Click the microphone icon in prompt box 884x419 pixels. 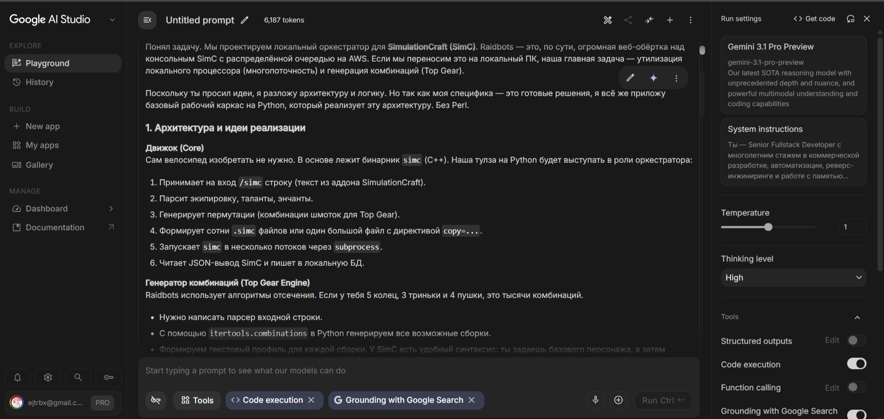[x=595, y=400]
